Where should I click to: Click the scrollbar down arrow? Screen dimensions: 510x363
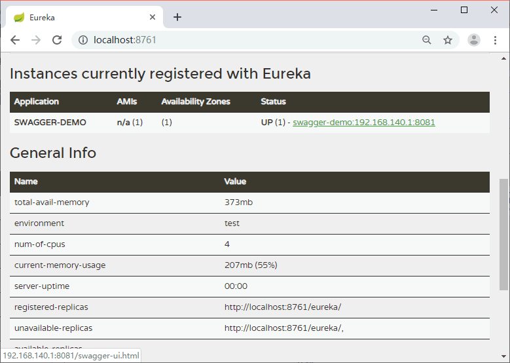(x=503, y=356)
